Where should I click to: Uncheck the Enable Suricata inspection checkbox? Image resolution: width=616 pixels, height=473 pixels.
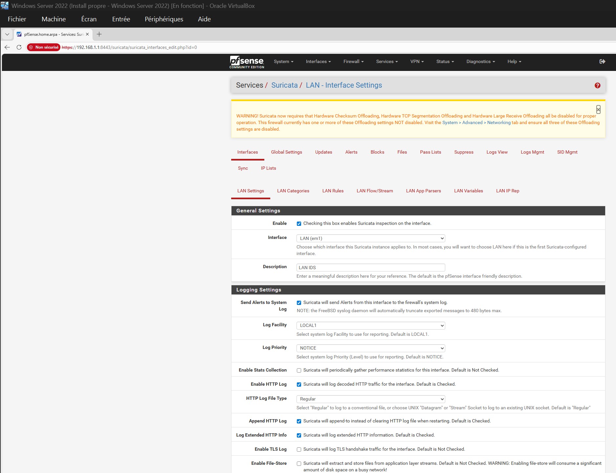(x=299, y=224)
